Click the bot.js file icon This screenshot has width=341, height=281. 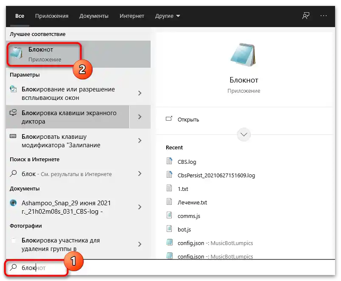pos(169,229)
